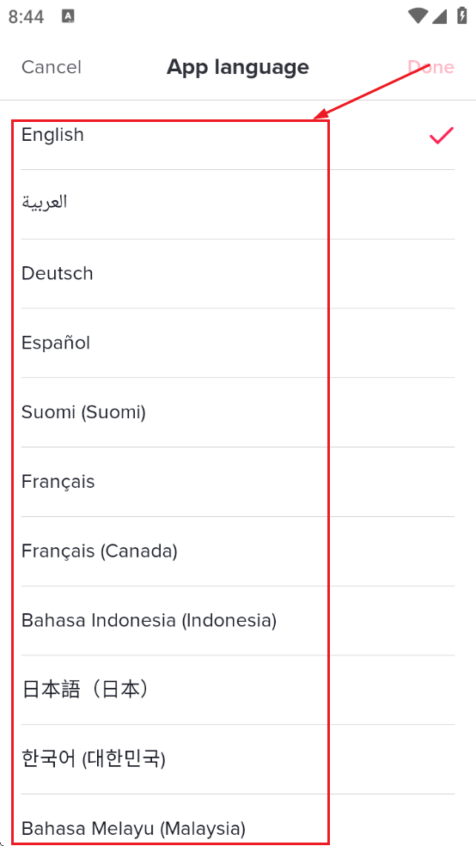Select English as app language
Viewport: 476px width, 846px height.
(238, 135)
